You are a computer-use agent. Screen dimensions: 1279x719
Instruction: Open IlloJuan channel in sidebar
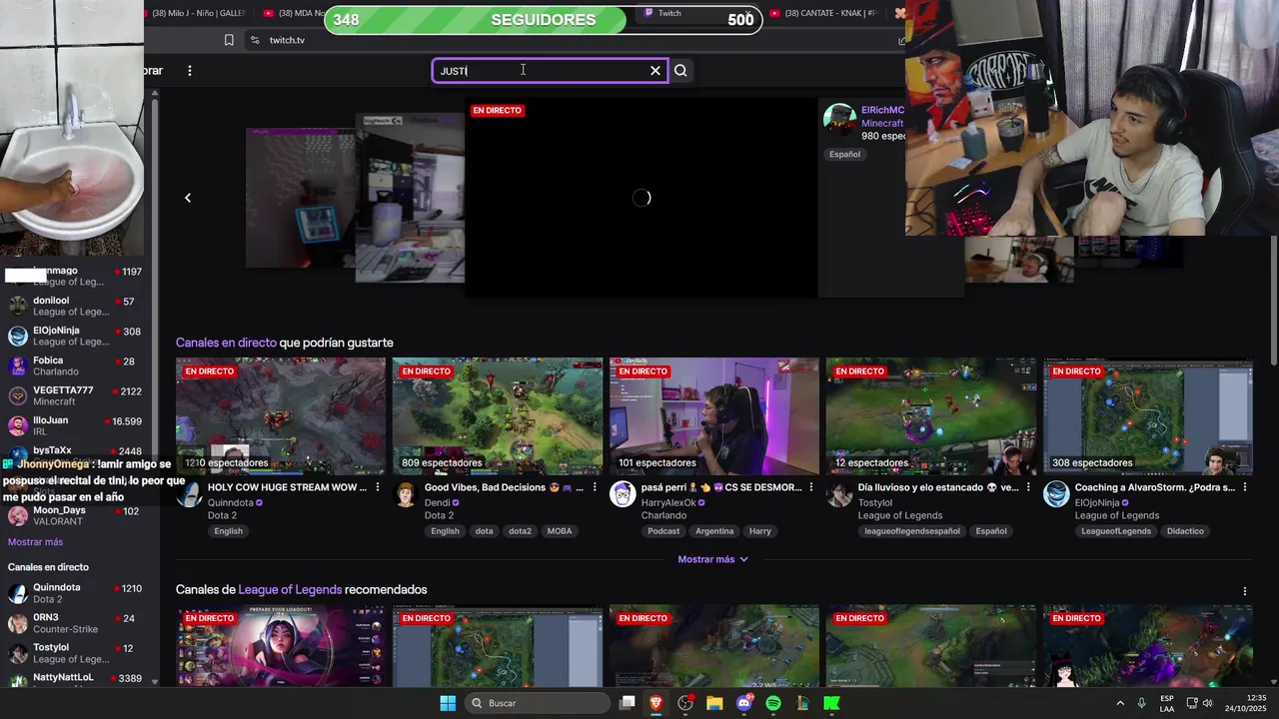coord(75,425)
